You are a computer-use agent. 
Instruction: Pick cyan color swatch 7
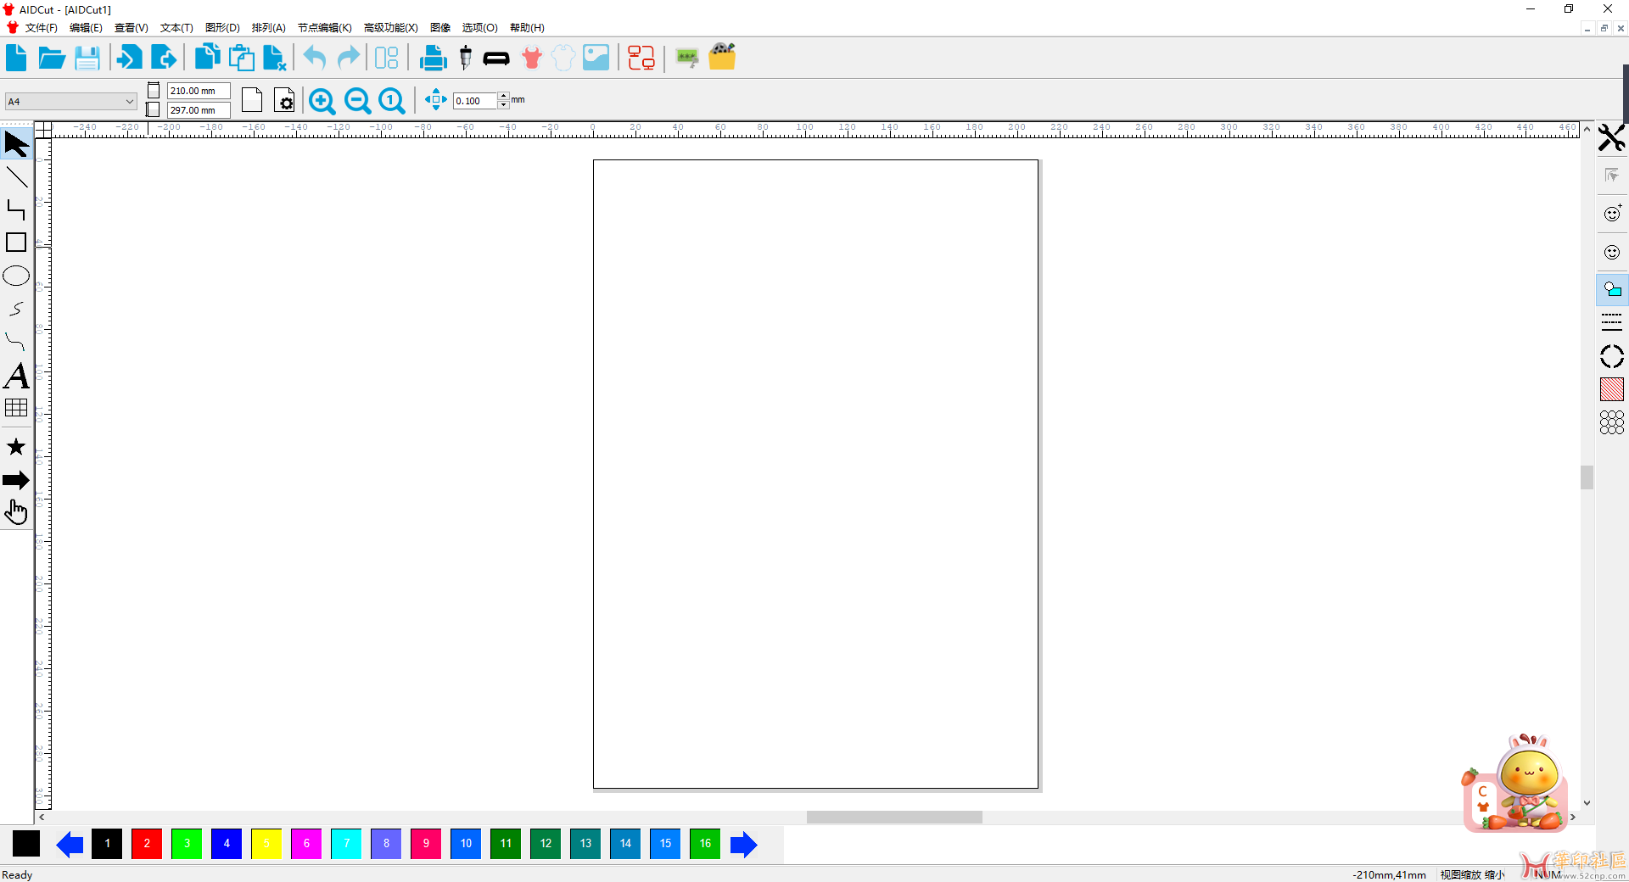[x=346, y=844]
